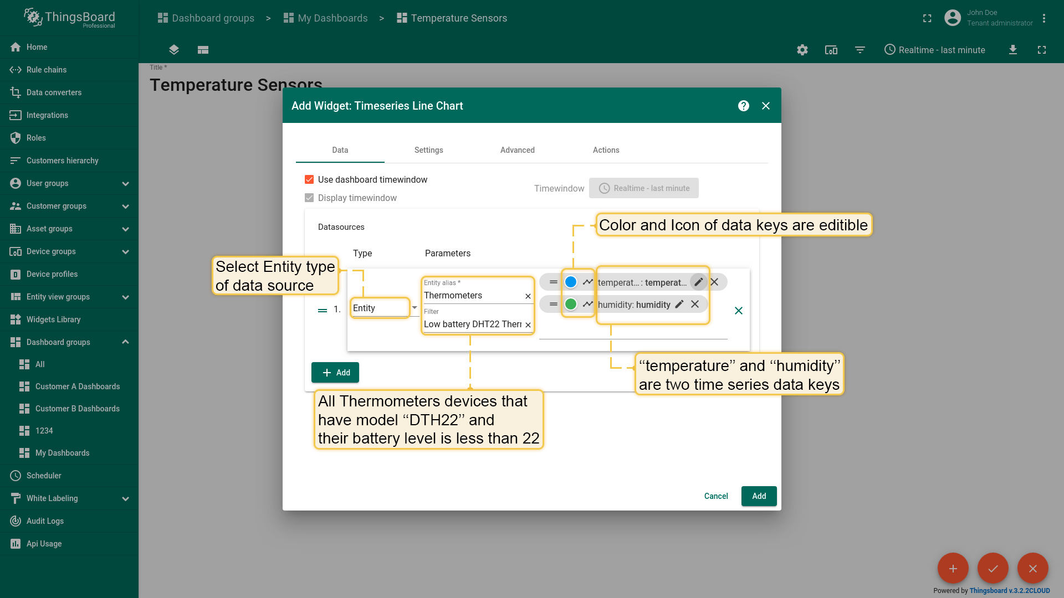Collapse Dashboard groups menu
The width and height of the screenshot is (1064, 598).
pos(69,342)
